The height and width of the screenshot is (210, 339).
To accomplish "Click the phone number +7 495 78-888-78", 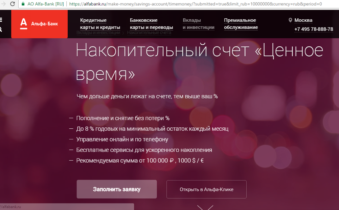I will pos(314,29).
